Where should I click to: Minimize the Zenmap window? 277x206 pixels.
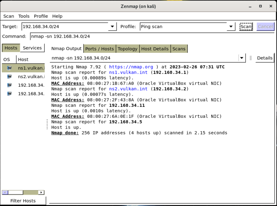pos(250,7)
